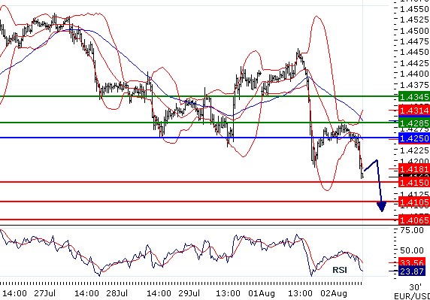Select the 75.00 RSI scale value
The image size is (430, 300).
click(412, 230)
